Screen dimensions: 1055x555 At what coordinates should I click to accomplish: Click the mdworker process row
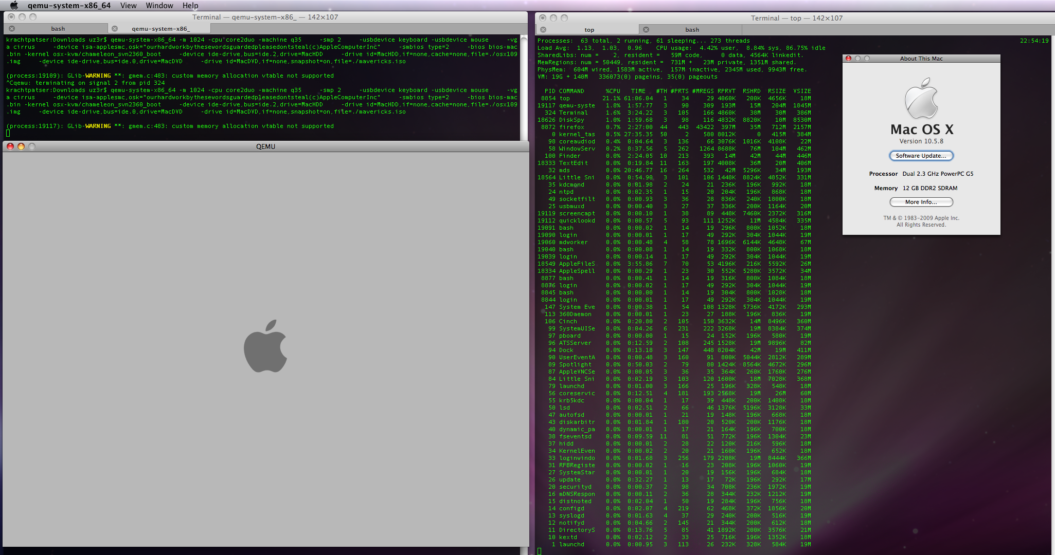click(674, 242)
